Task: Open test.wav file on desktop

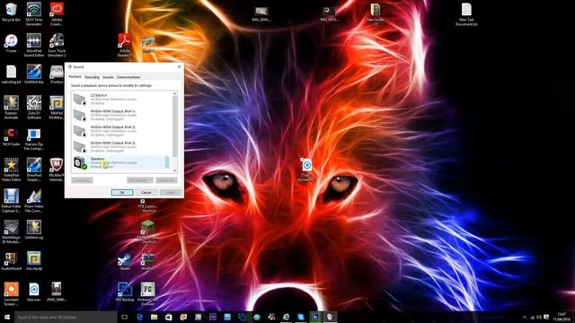Action: [x=34, y=292]
